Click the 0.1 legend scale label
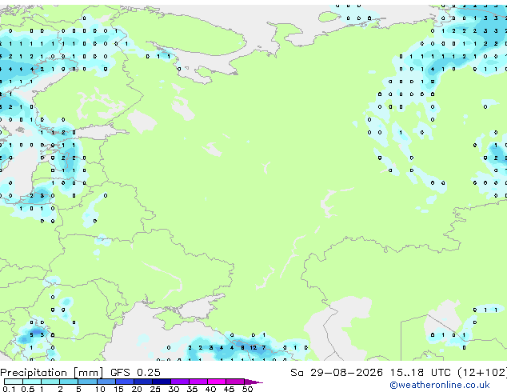This screenshot has width=507, height=392. click(x=9, y=389)
